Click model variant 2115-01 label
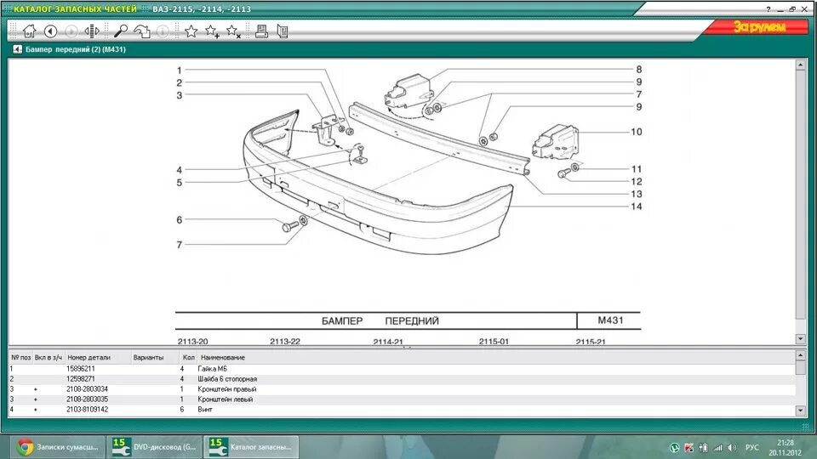 pyautogui.click(x=494, y=342)
